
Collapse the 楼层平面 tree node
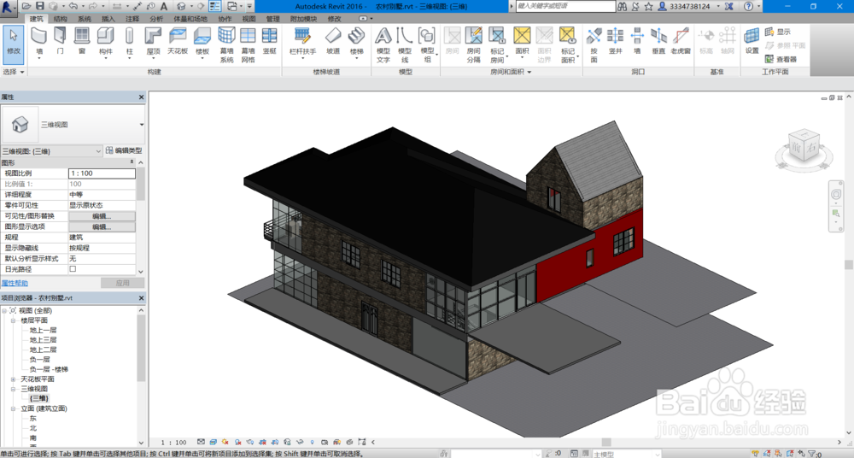[x=13, y=320]
